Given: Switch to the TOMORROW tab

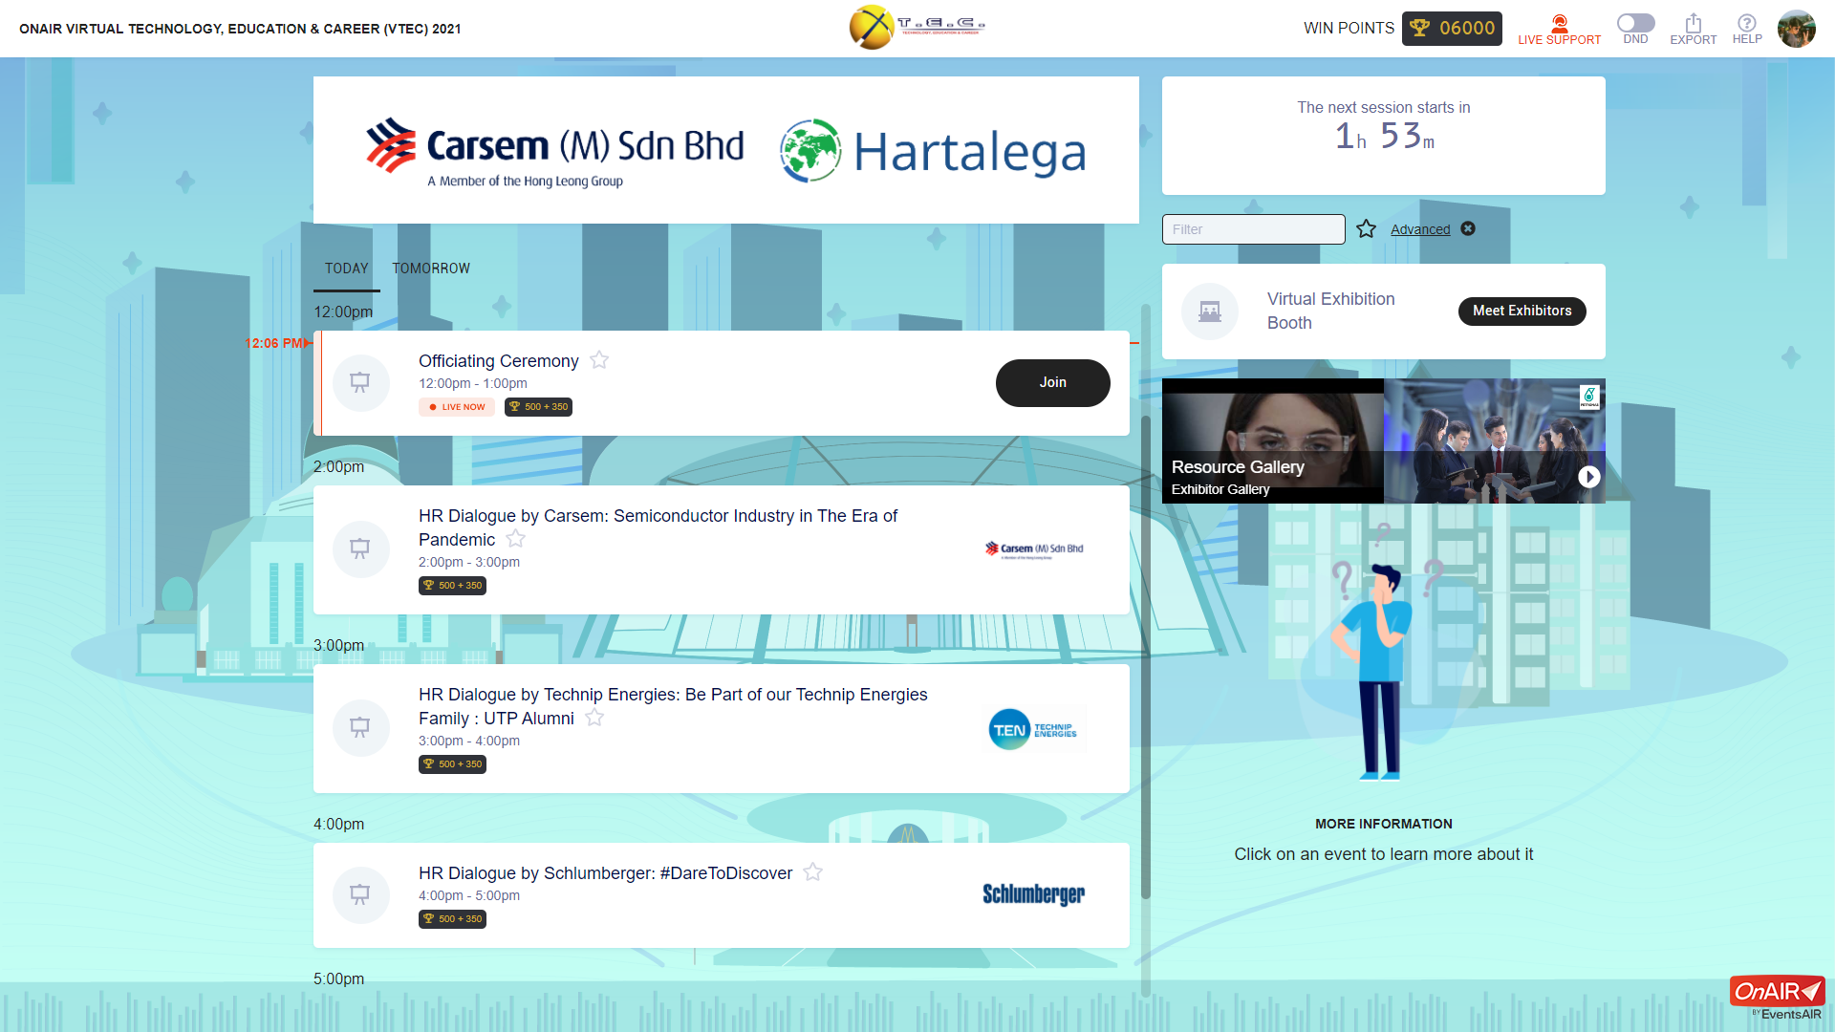Looking at the screenshot, I should point(430,269).
